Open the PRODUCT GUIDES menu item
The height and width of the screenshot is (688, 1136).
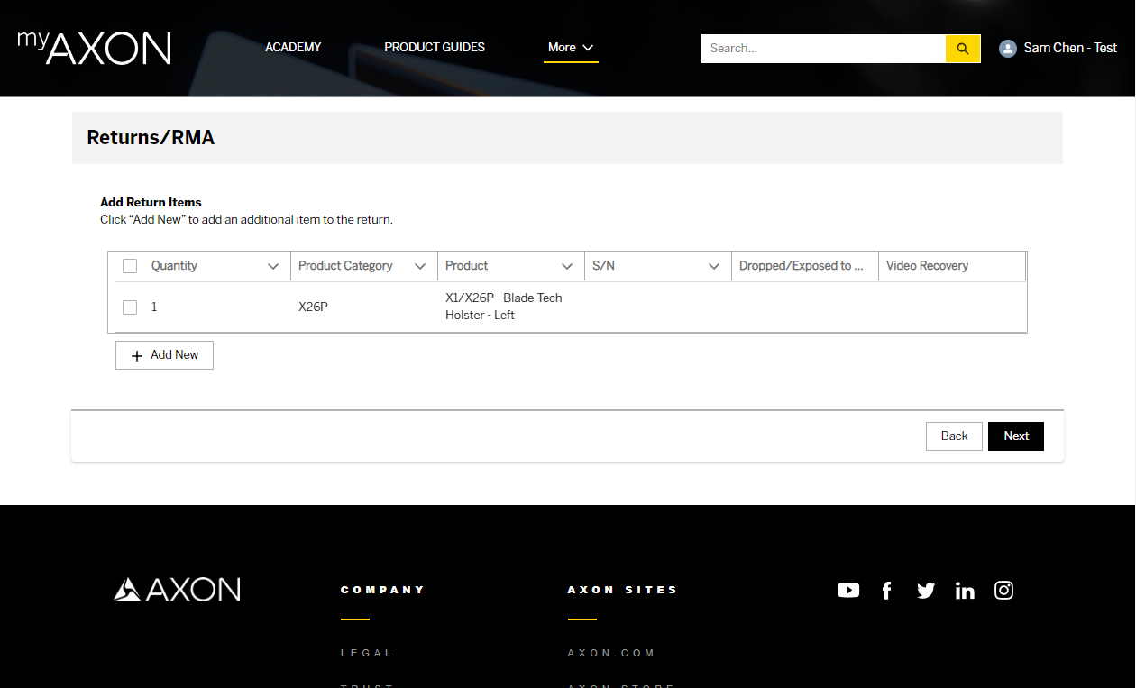click(434, 47)
